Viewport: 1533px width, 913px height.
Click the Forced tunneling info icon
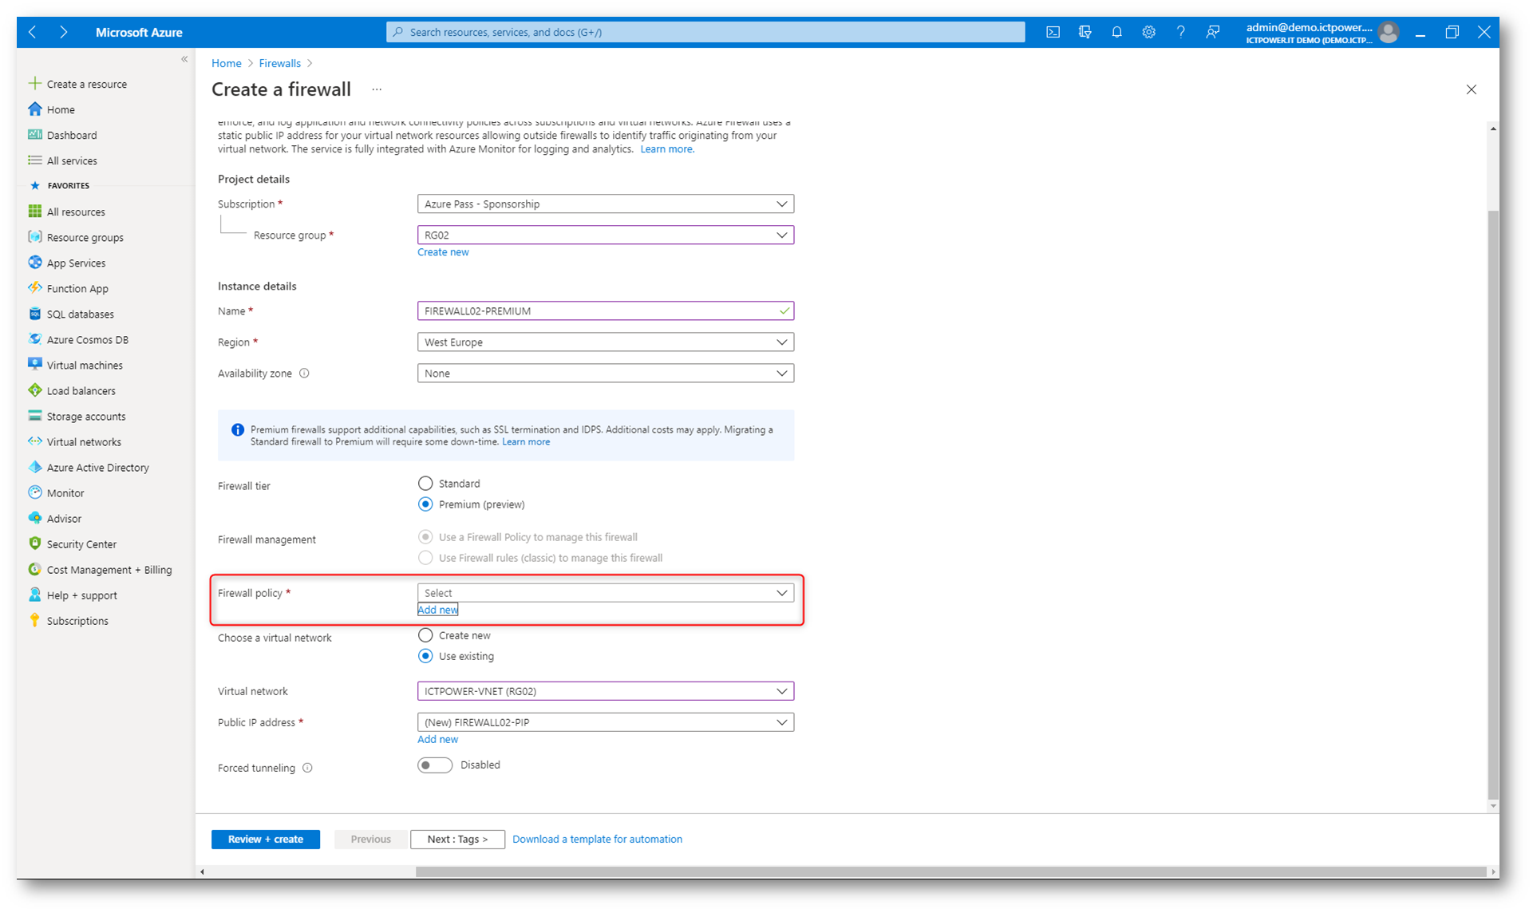(307, 768)
